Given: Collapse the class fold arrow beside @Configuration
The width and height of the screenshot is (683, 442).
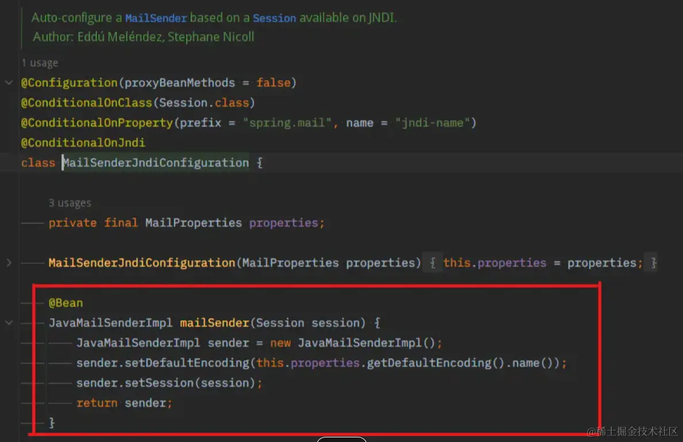Looking at the screenshot, I should 9,83.
